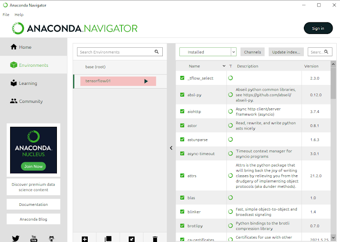
Task: Open the Home section icon
Action: click(x=14, y=47)
